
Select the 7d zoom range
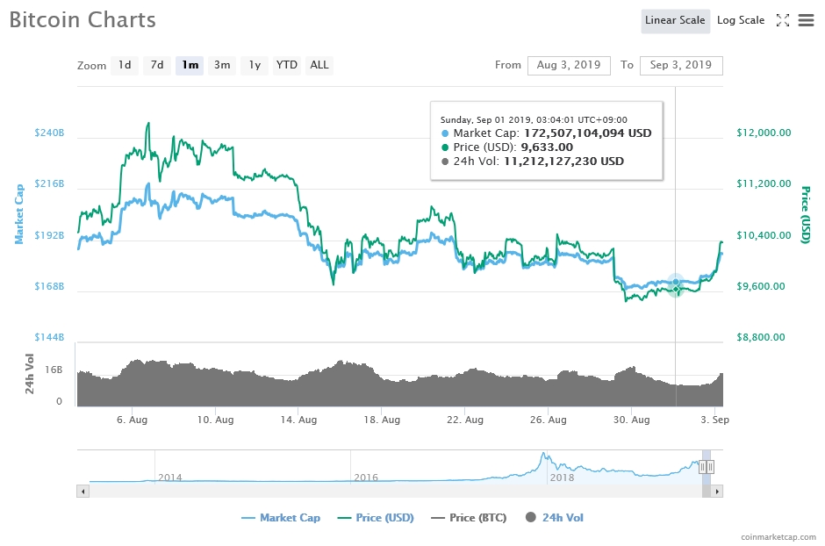pos(157,65)
